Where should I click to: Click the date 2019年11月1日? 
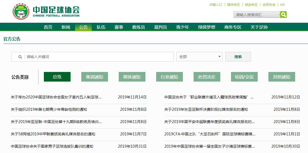click(287, 134)
